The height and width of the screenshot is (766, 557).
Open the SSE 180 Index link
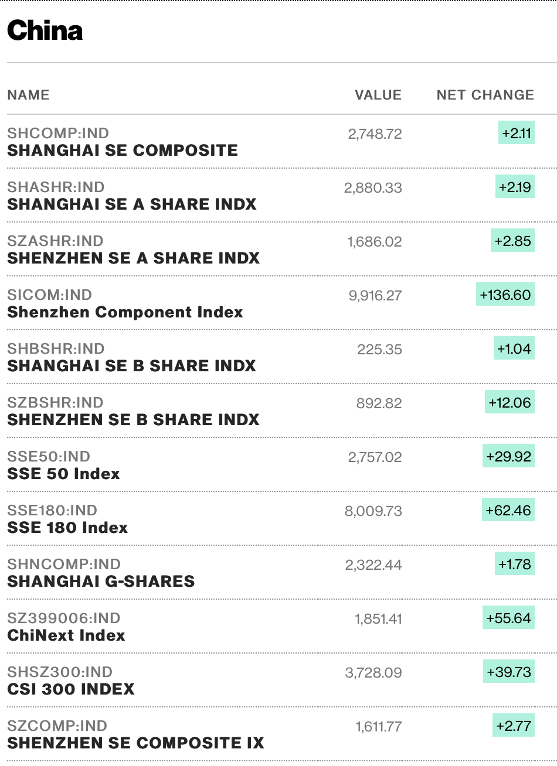pyautogui.click(x=67, y=528)
